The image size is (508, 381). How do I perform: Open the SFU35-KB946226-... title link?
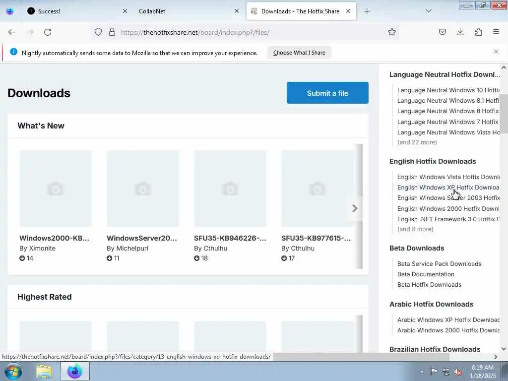pos(230,238)
